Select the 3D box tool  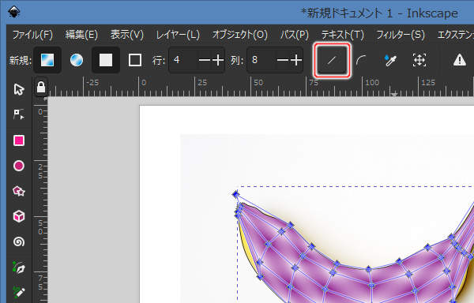pyautogui.click(x=19, y=216)
